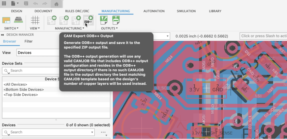Click the second green Outputs icon
Viewport: 287px width, 139px height.
click(x=116, y=20)
